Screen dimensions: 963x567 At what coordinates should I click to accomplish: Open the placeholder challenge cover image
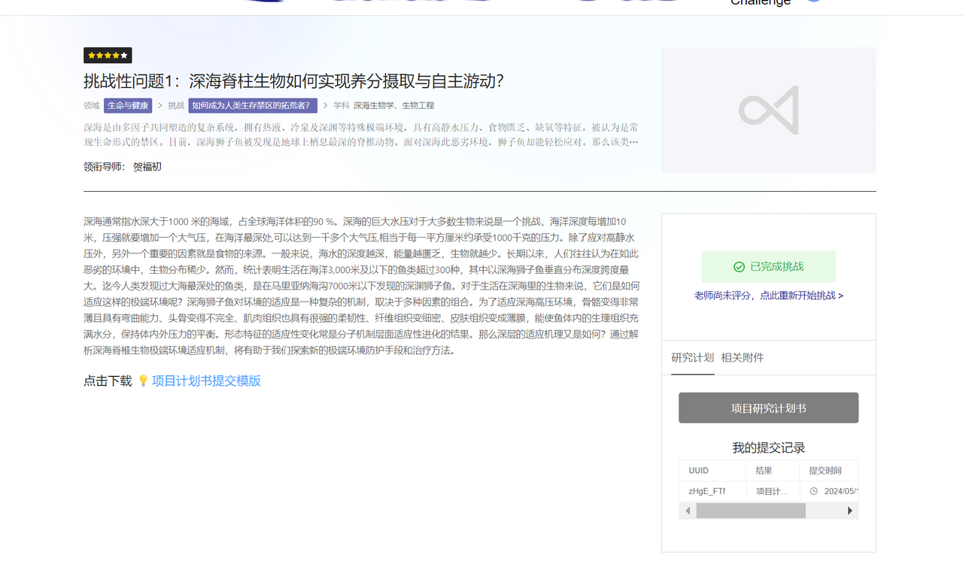pos(768,111)
